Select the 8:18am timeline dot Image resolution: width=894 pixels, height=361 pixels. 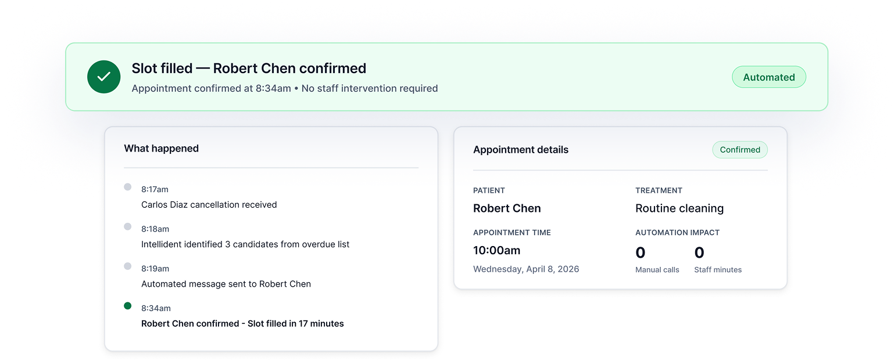coord(128,226)
